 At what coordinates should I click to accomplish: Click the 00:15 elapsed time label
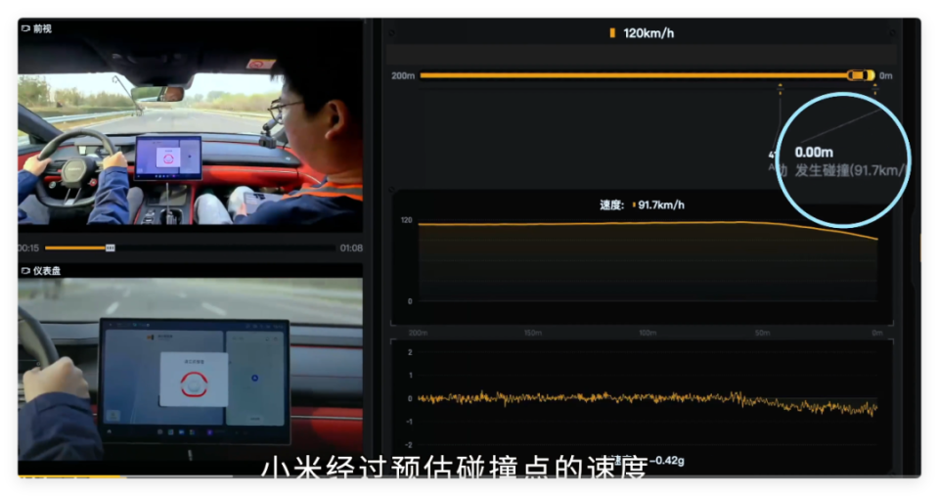coord(28,248)
